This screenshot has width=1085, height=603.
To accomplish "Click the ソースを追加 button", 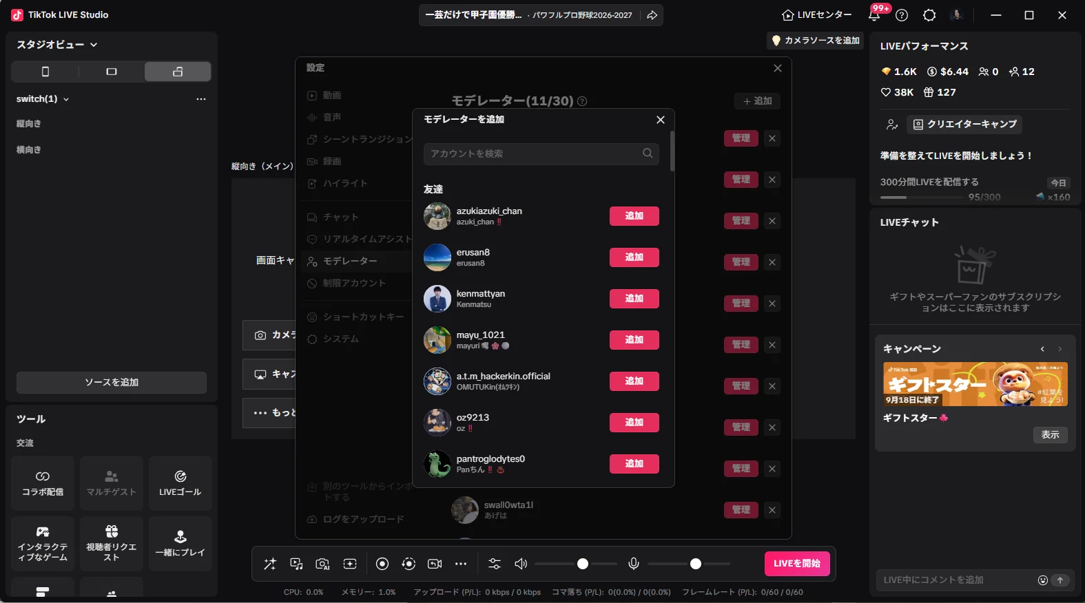I will pos(112,383).
